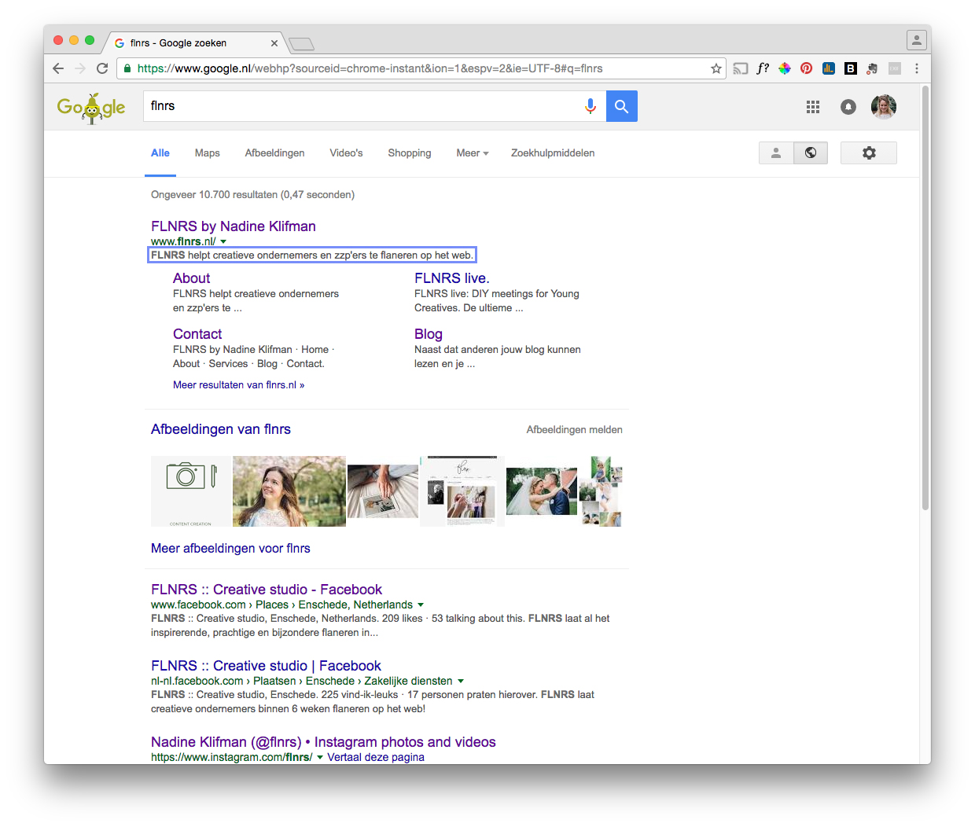
Task: Open the Google apps grid
Action: click(813, 107)
